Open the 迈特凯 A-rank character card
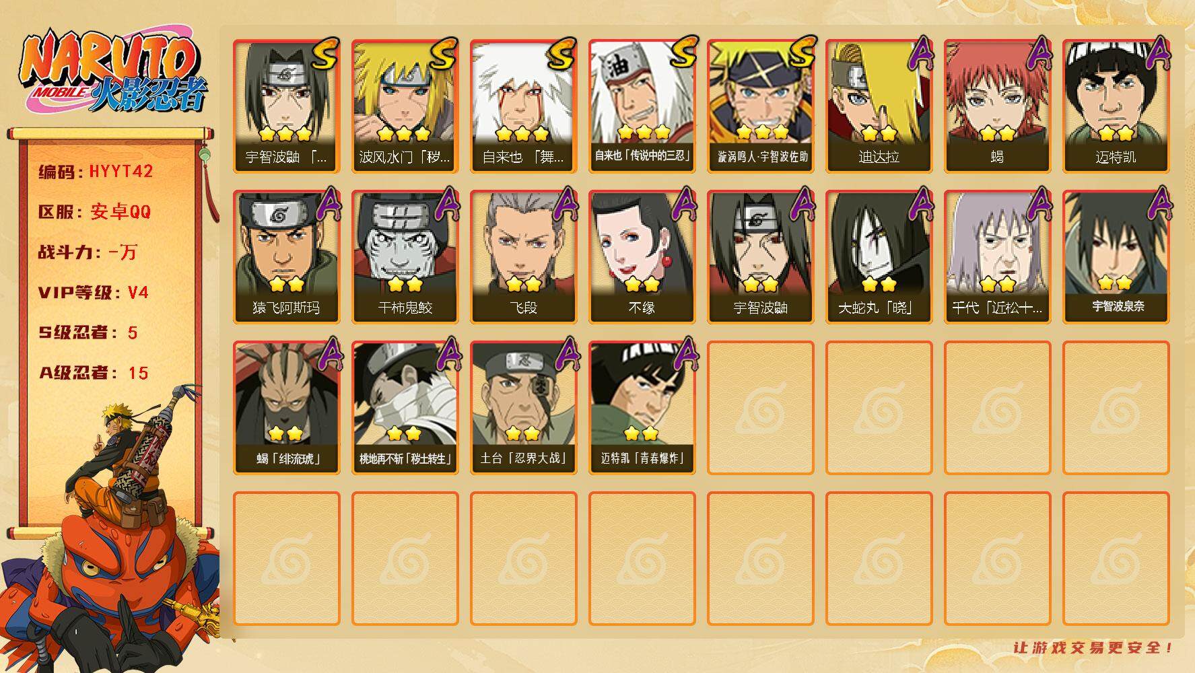1195x673 pixels. (x=1116, y=106)
